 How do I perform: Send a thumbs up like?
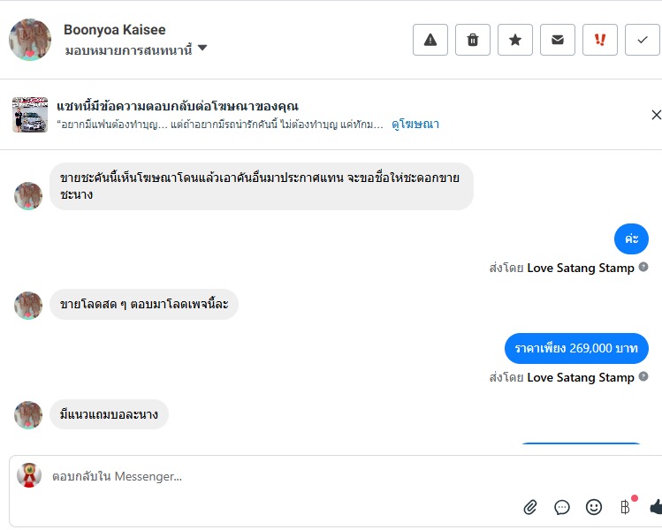pos(656,507)
